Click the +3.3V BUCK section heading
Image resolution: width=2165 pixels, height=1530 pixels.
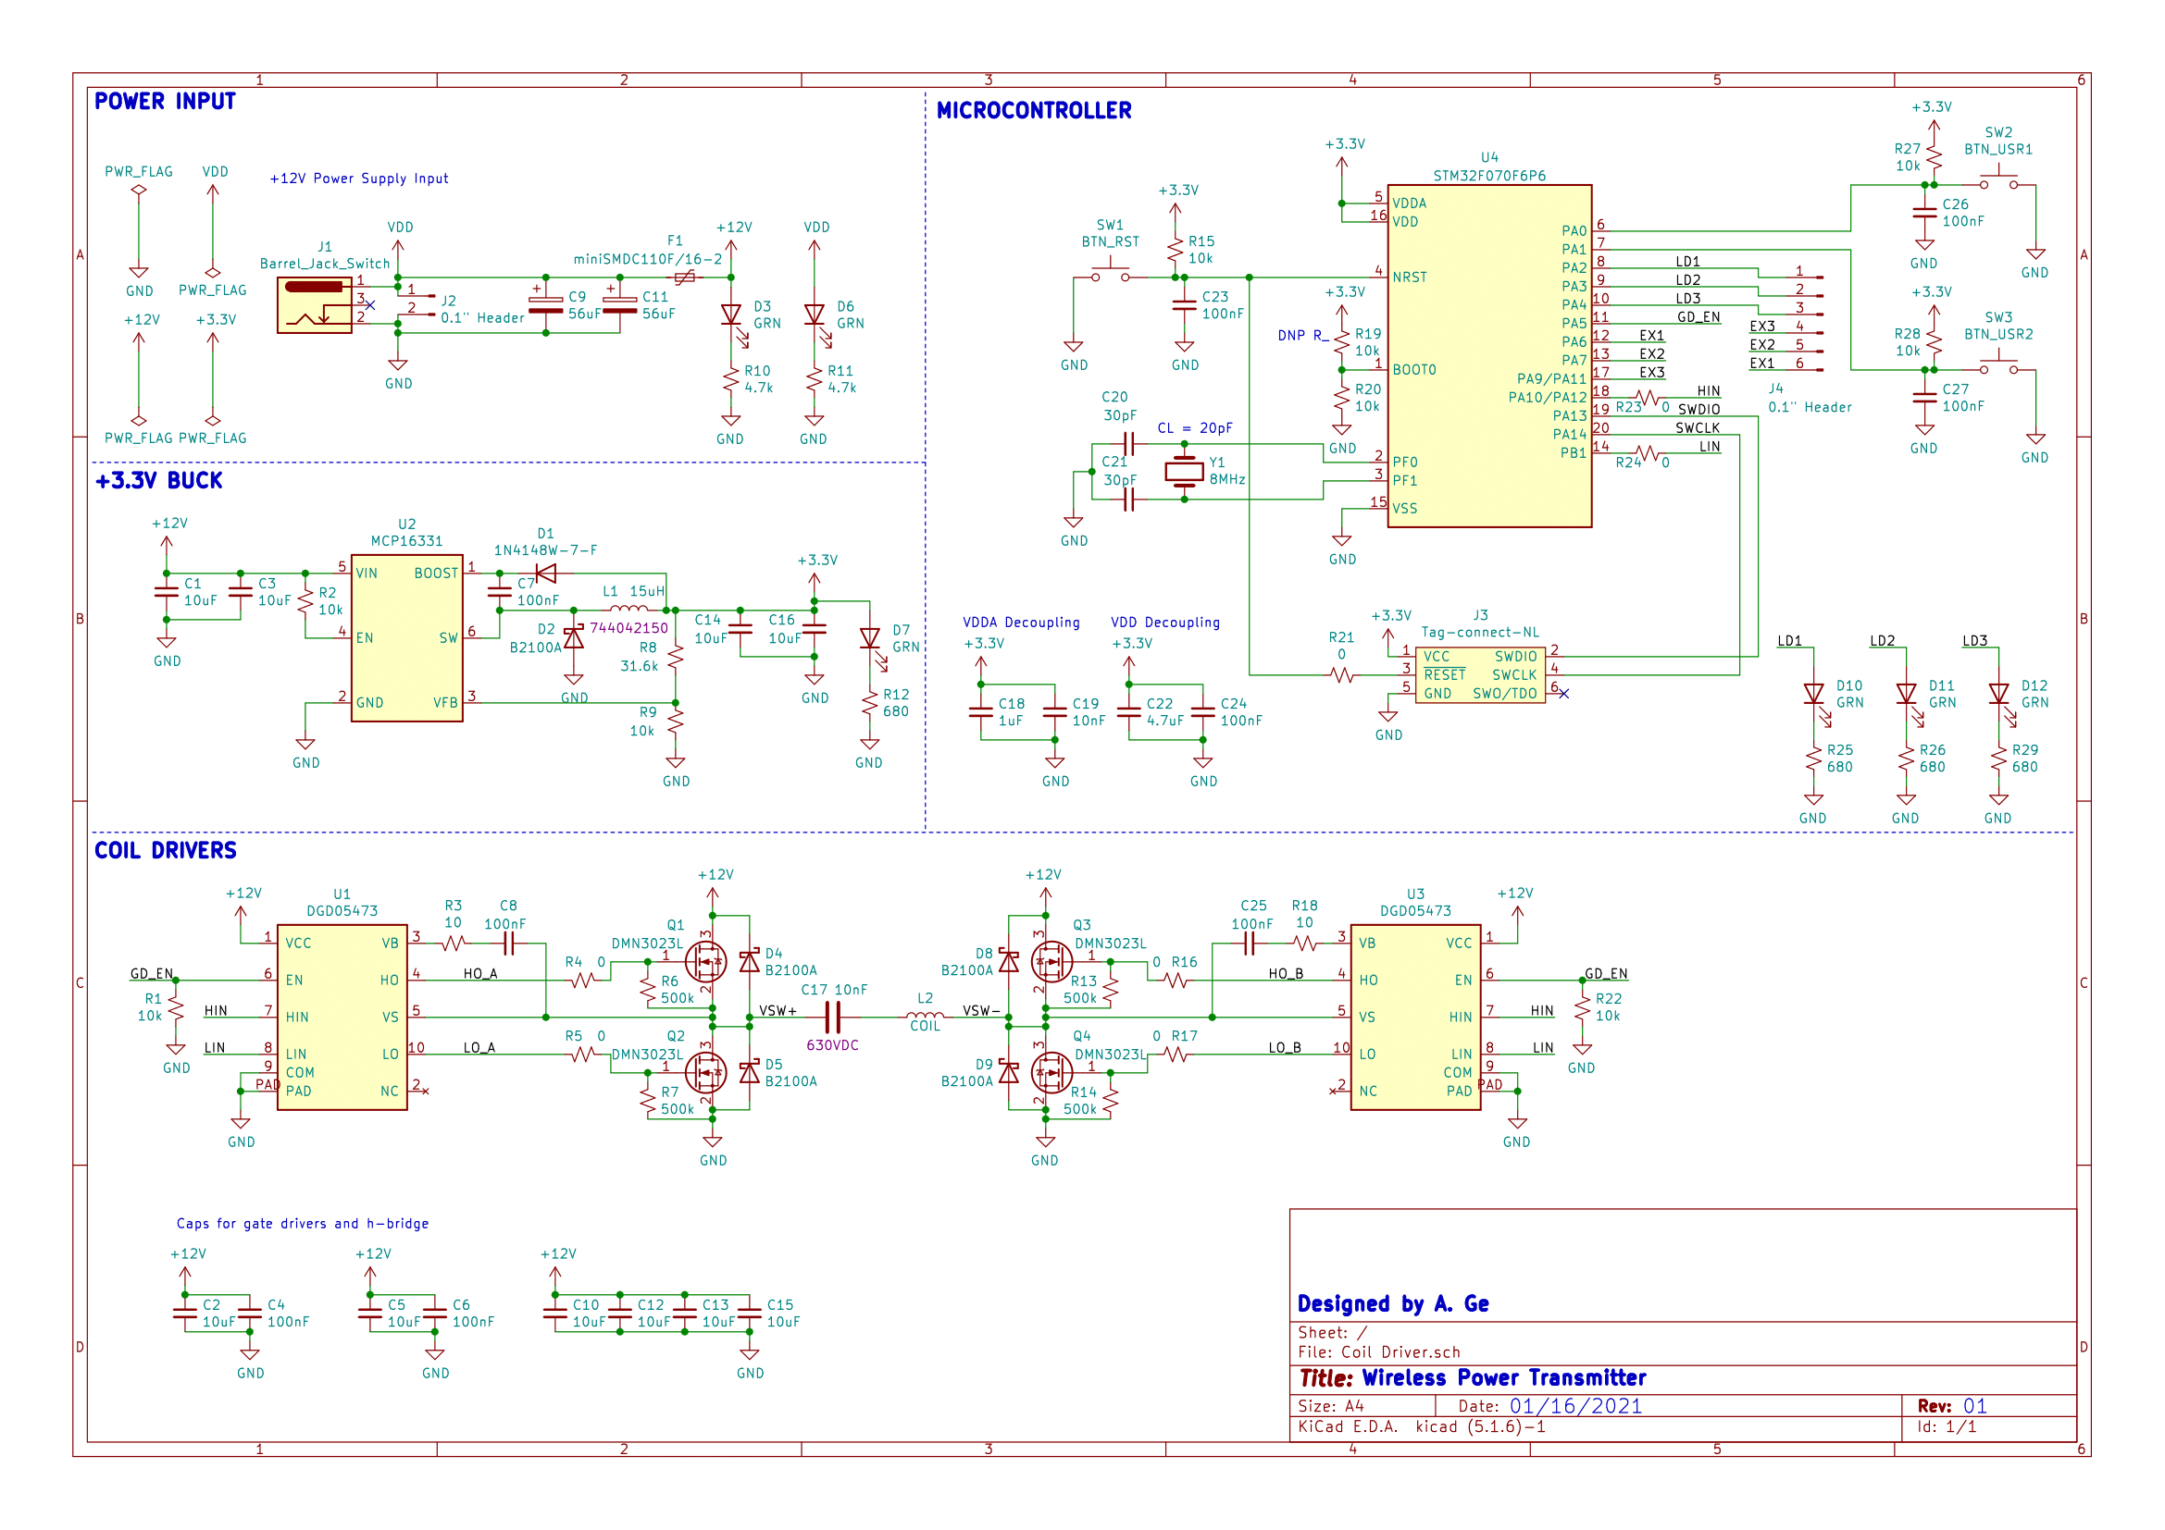tap(157, 480)
